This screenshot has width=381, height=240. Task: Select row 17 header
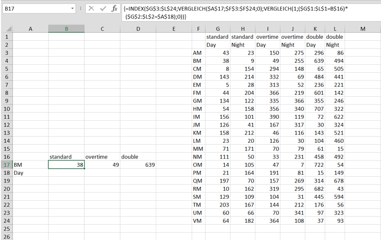(7, 165)
